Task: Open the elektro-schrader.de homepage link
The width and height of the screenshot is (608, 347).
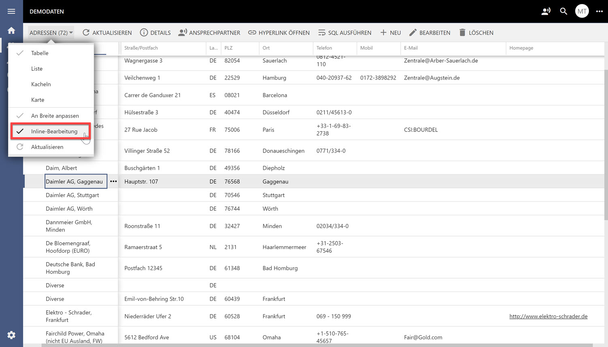Action: [x=548, y=316]
